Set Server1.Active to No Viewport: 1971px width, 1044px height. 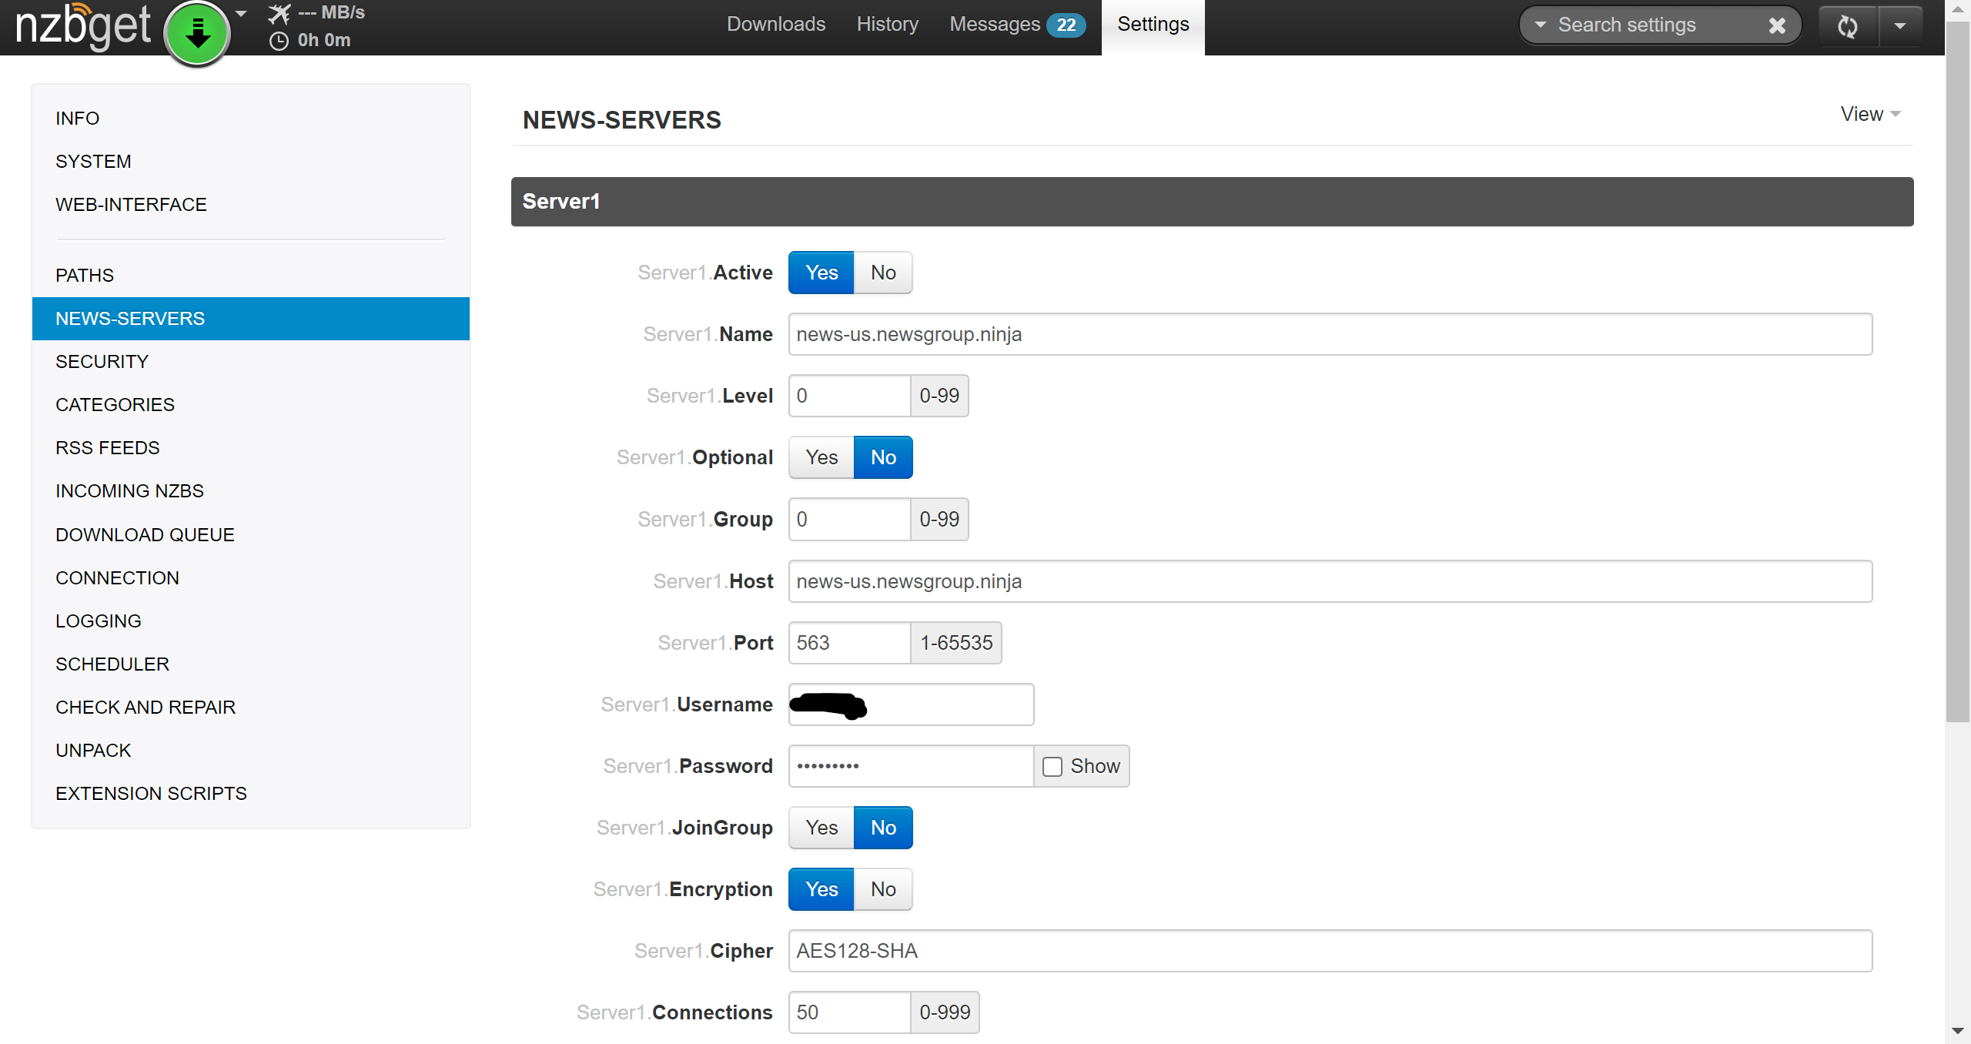click(x=882, y=273)
